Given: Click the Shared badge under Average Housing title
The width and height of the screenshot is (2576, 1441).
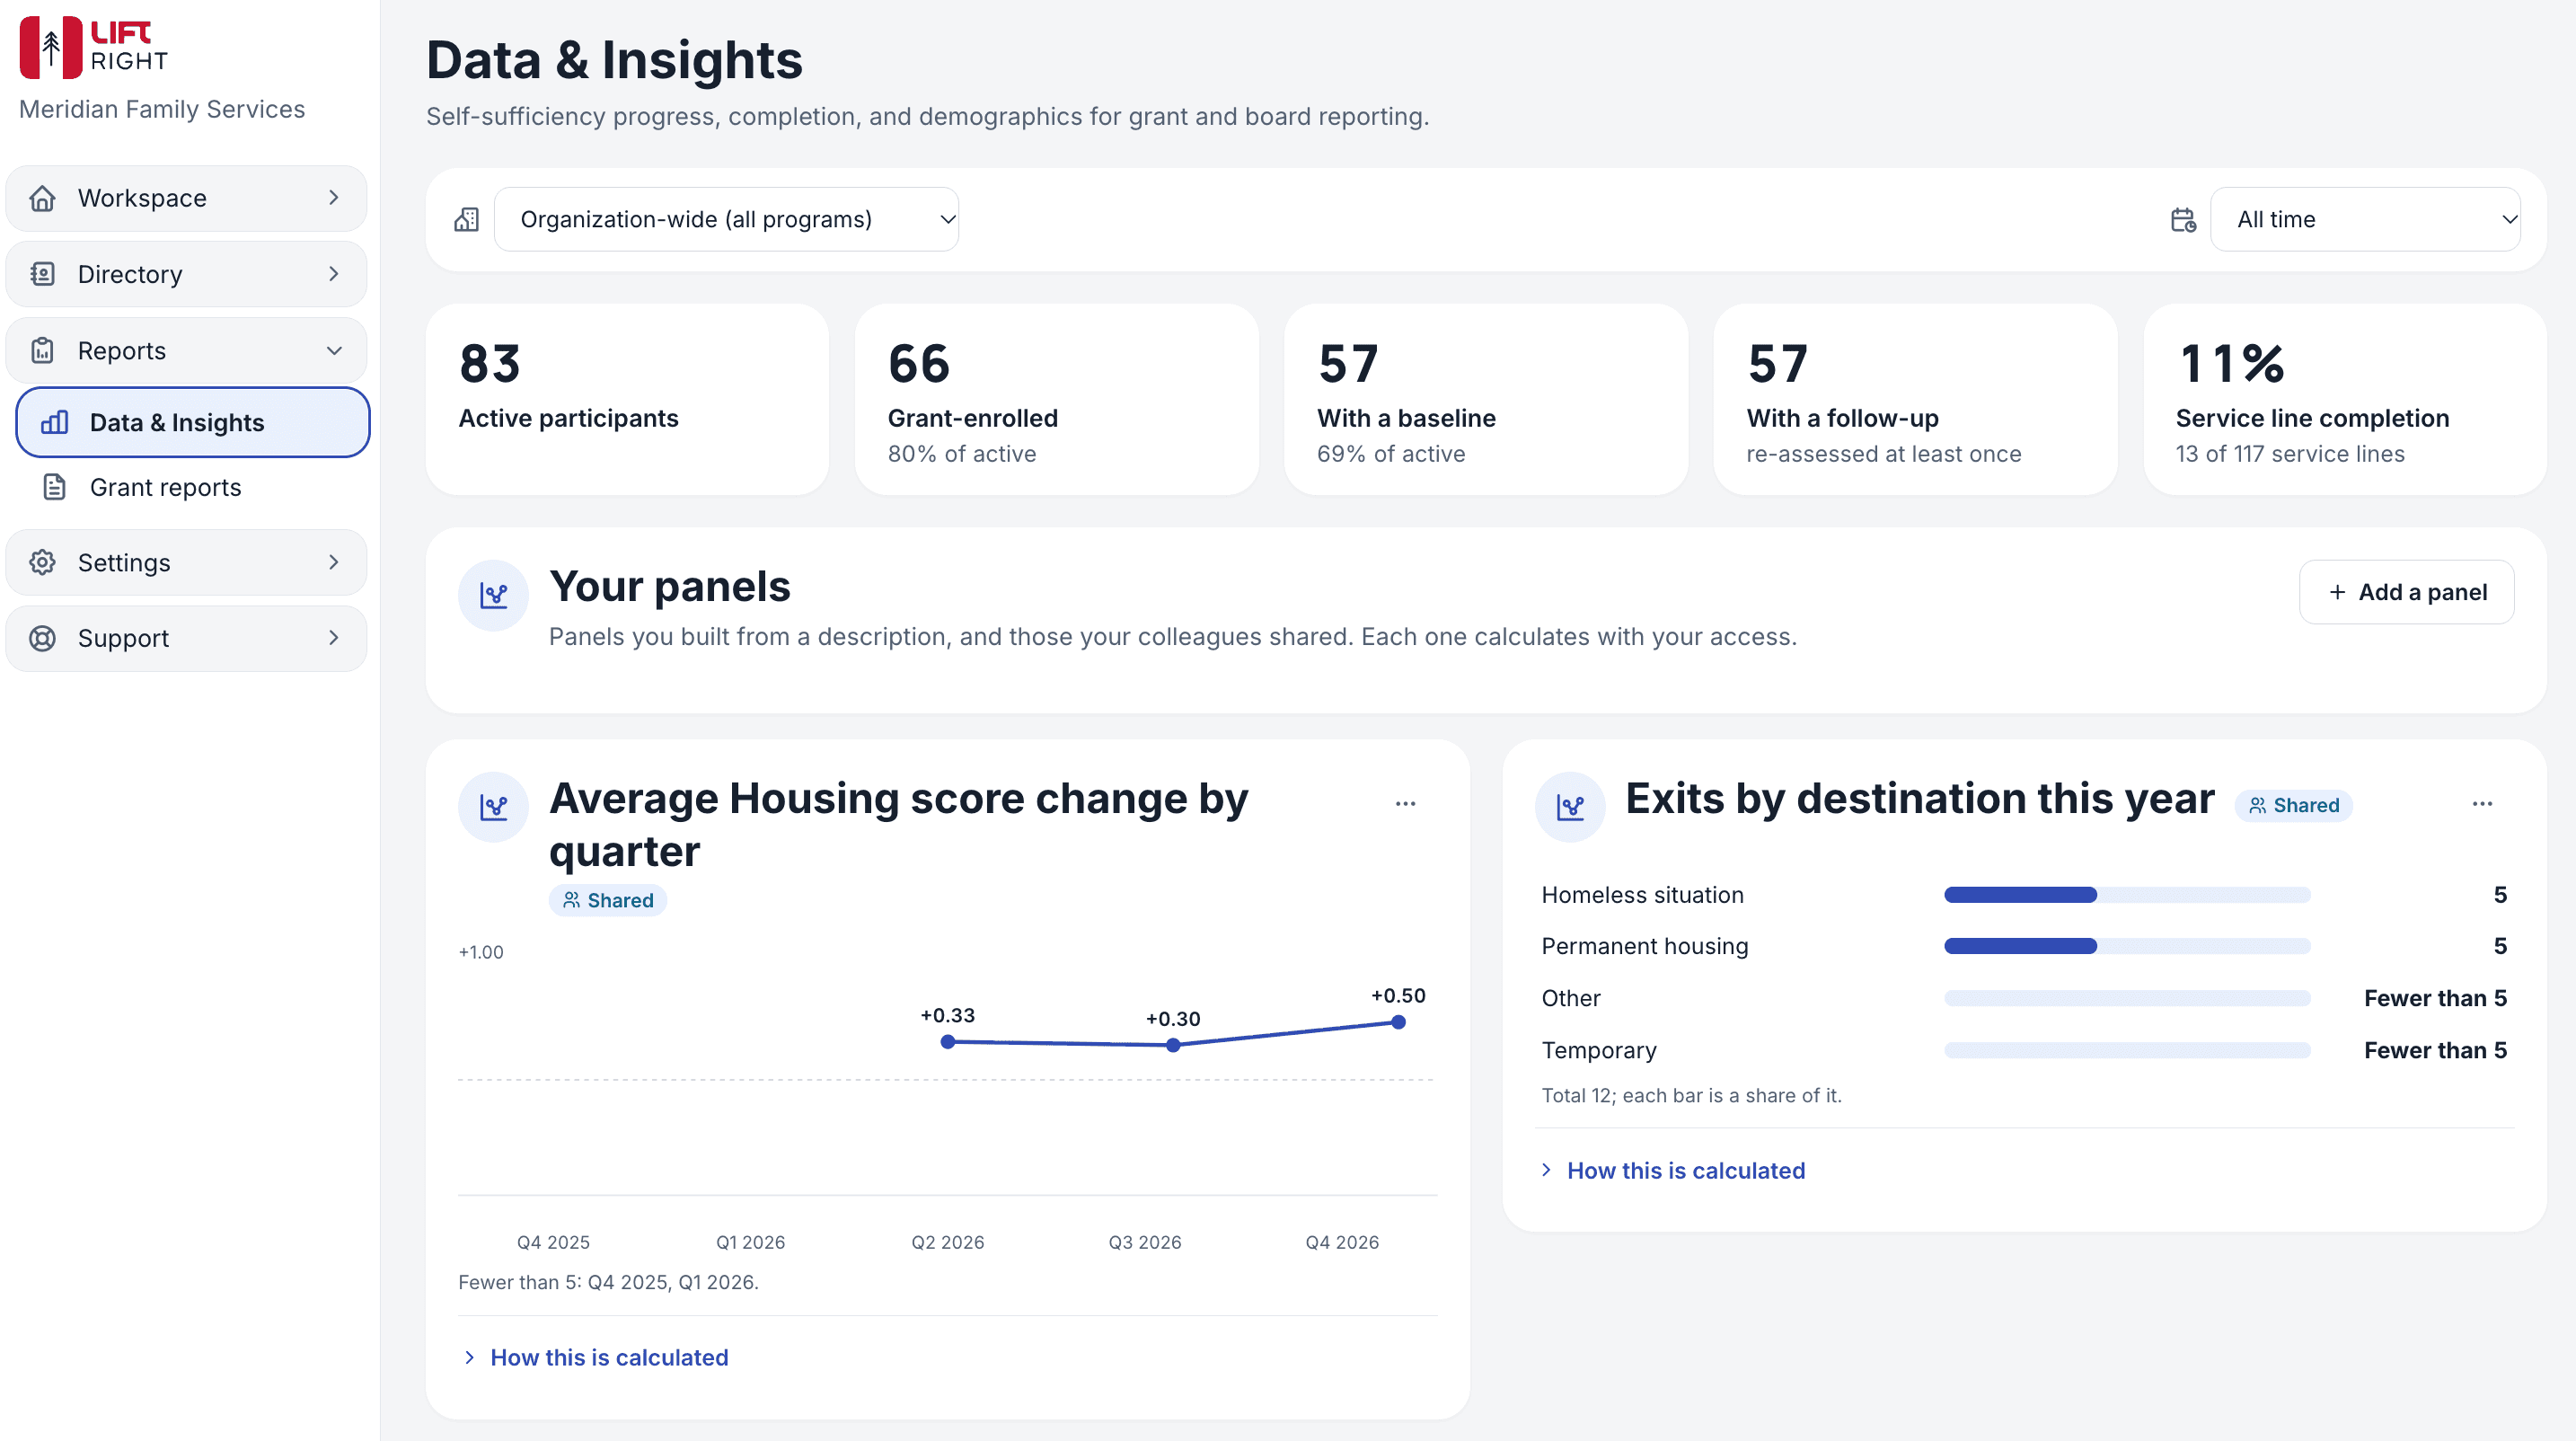Looking at the screenshot, I should click(x=608, y=900).
